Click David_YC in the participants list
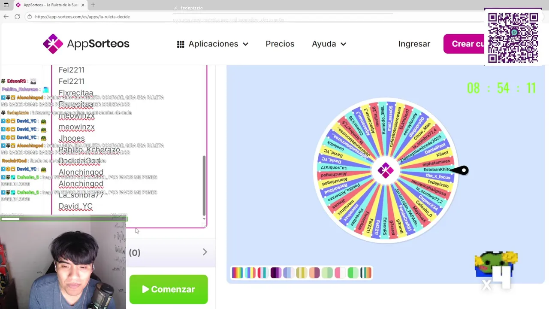549x309 pixels. [75, 206]
